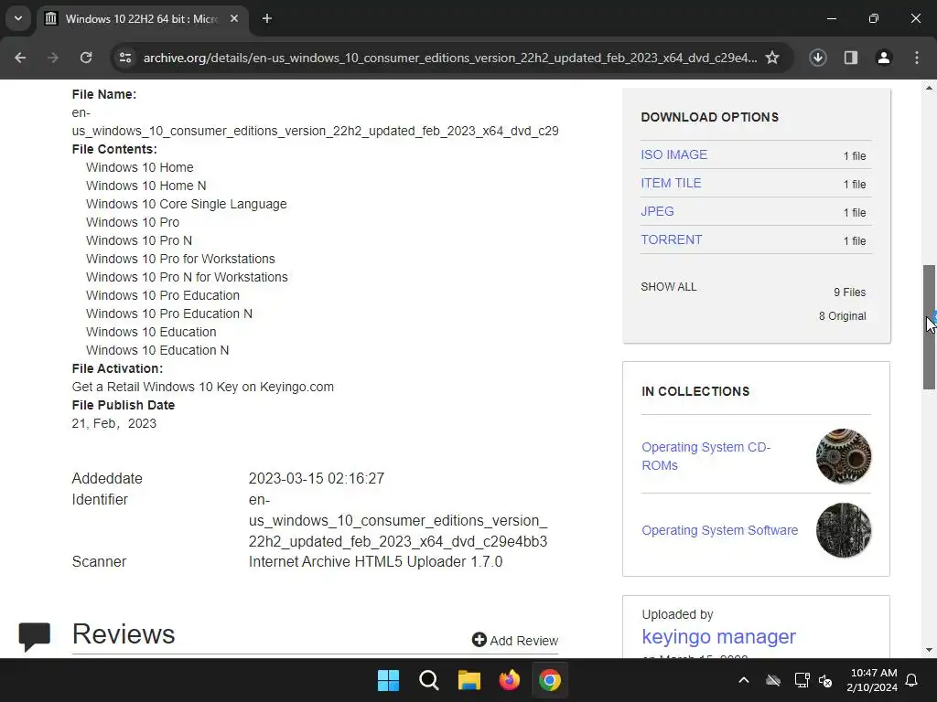Image resolution: width=937 pixels, height=702 pixels.
Task: Click the scrollbar up arrow
Action: pyautogui.click(x=929, y=89)
